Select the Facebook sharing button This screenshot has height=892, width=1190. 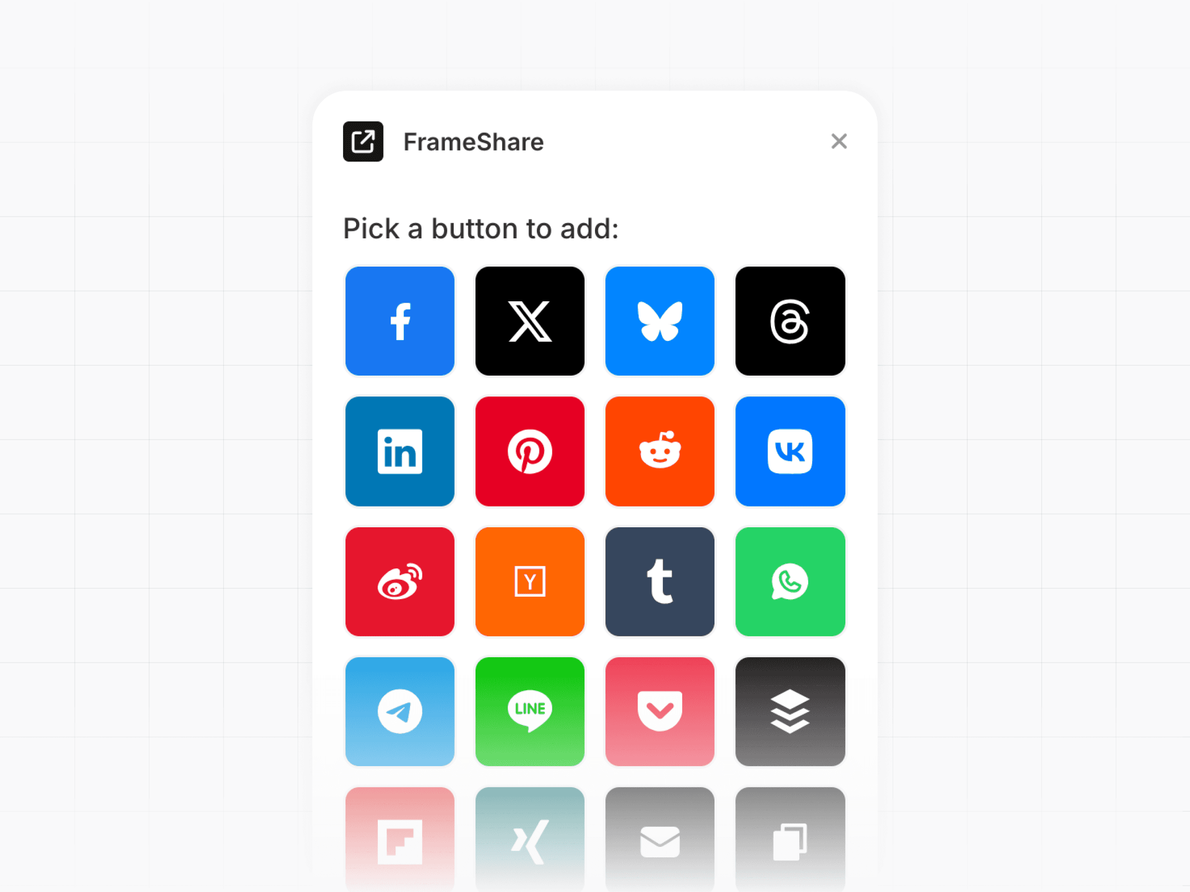point(400,321)
